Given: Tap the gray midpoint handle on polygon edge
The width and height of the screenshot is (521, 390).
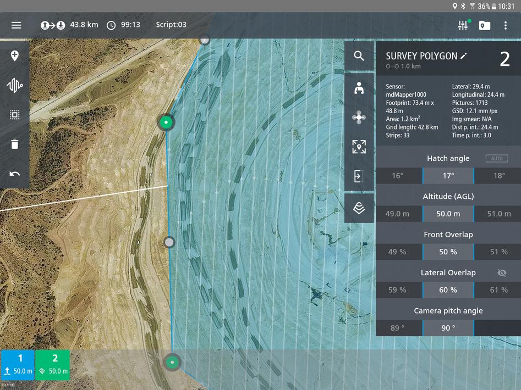Looking at the screenshot, I should (x=169, y=242).
